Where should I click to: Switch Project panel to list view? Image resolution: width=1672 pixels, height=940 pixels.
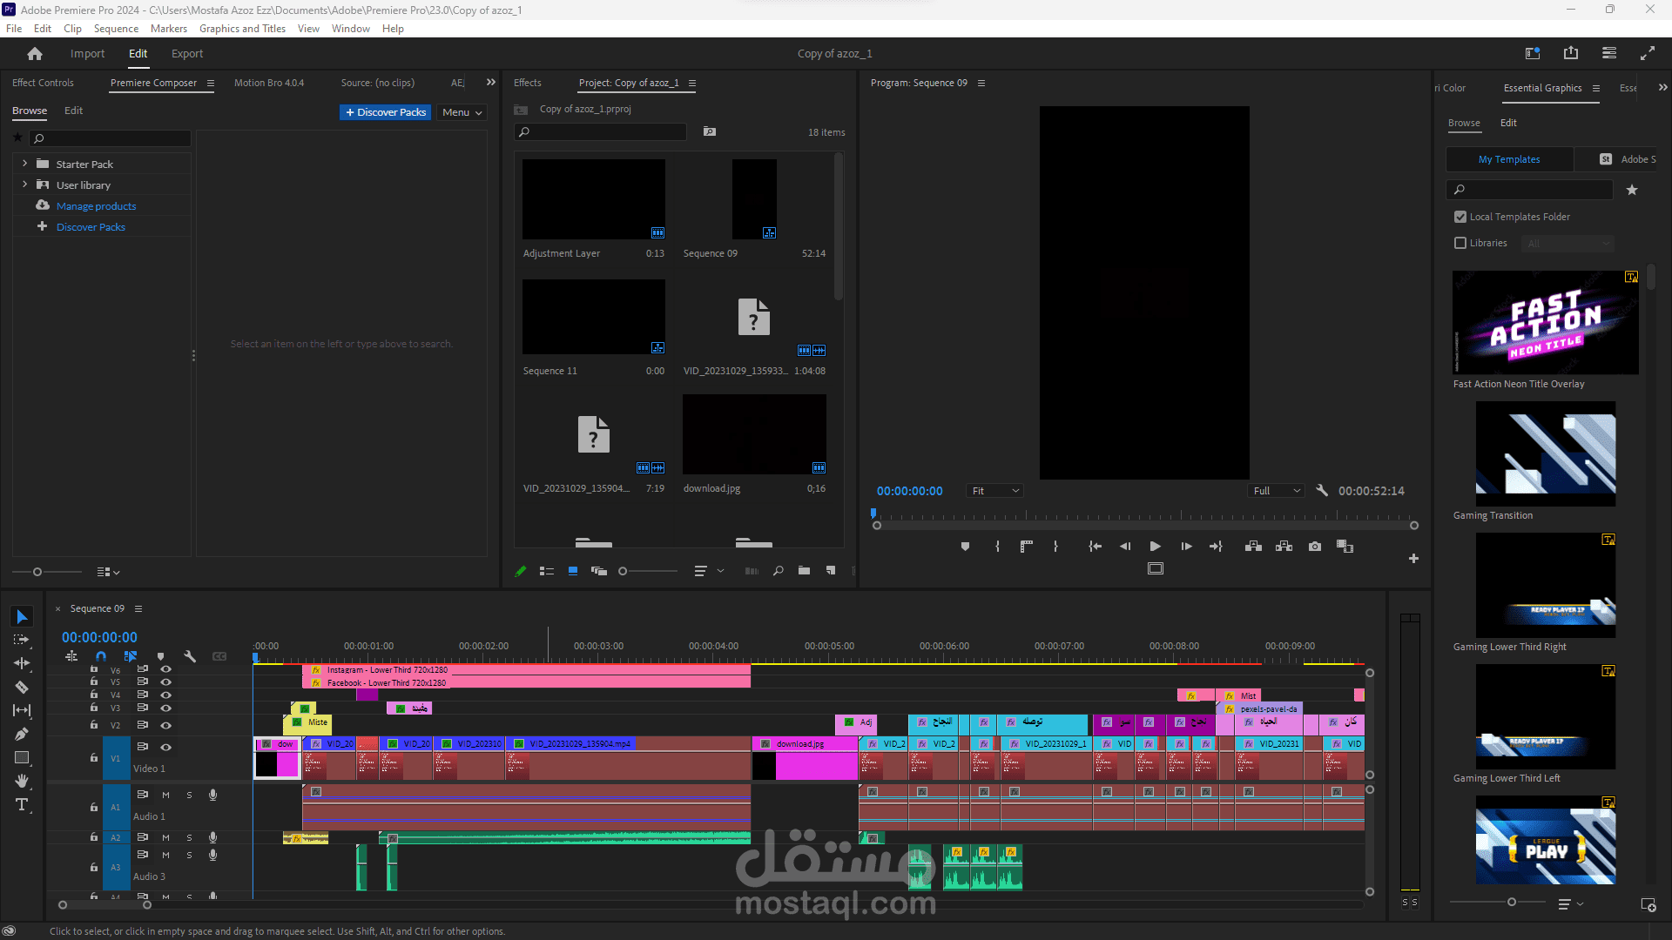click(x=547, y=571)
